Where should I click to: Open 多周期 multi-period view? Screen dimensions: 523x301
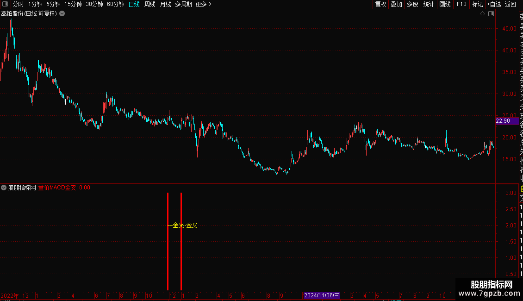pos(183,4)
